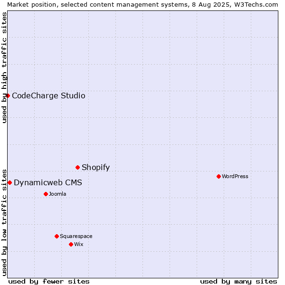The width and height of the screenshot is (285, 285).
Task: Select the 'Dynamicweb CMS' label text
Action: coord(48,183)
